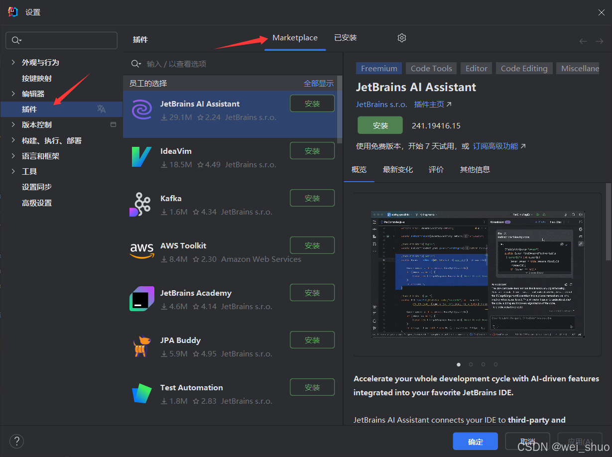612x457 pixels.
Task: Focus the settings search field
Action: point(61,40)
